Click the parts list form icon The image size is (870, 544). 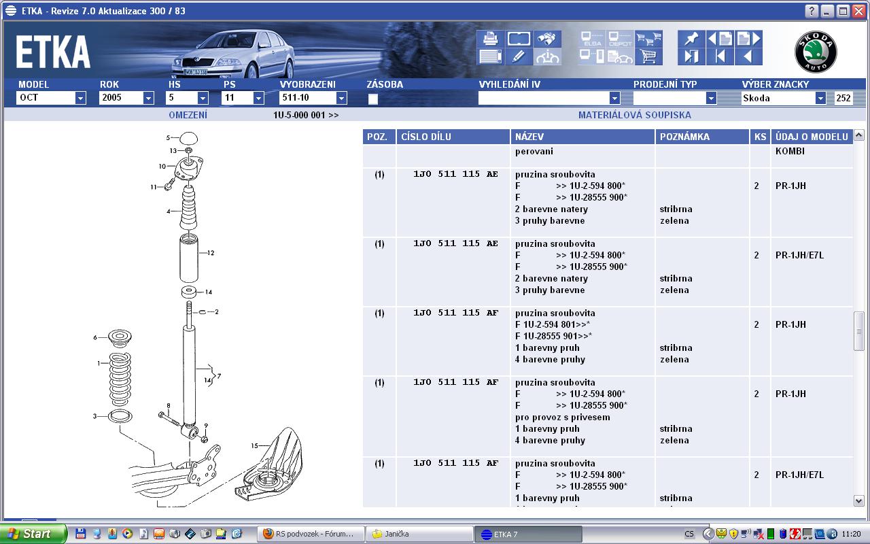(489, 56)
